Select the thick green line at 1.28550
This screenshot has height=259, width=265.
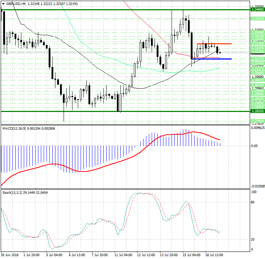click(125, 111)
